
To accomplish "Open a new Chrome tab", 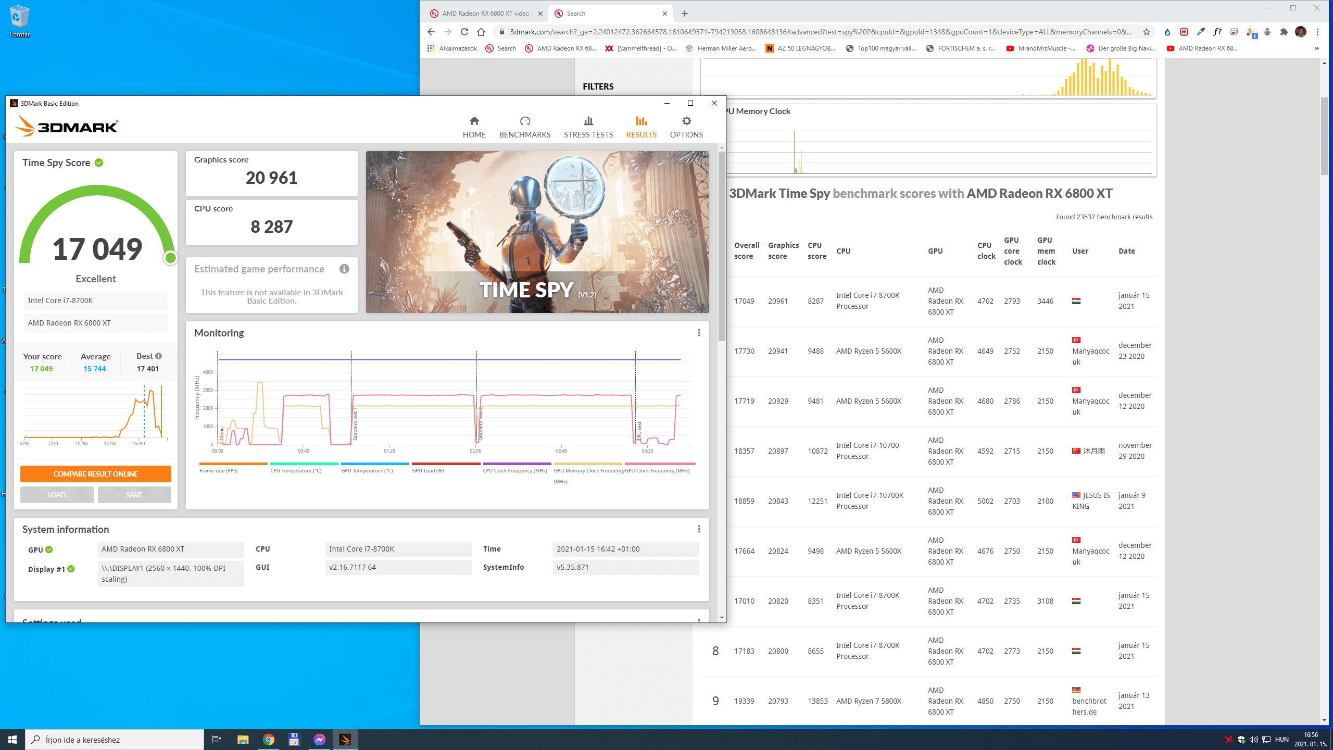I will (685, 14).
